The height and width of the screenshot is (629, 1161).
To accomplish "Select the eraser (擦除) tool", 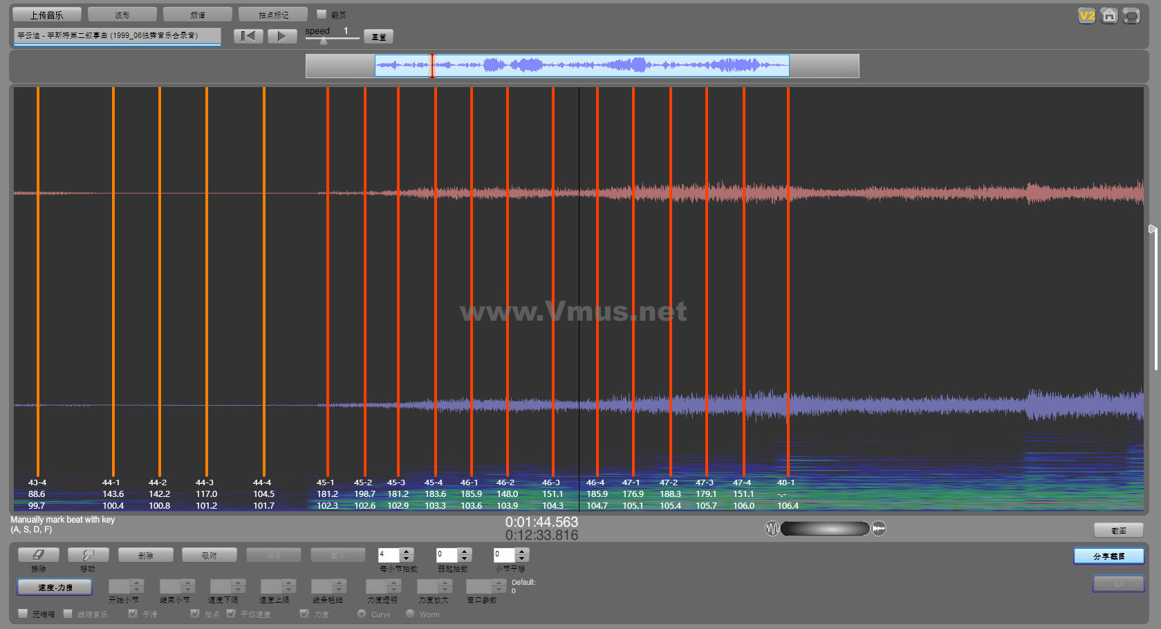I will (x=38, y=555).
